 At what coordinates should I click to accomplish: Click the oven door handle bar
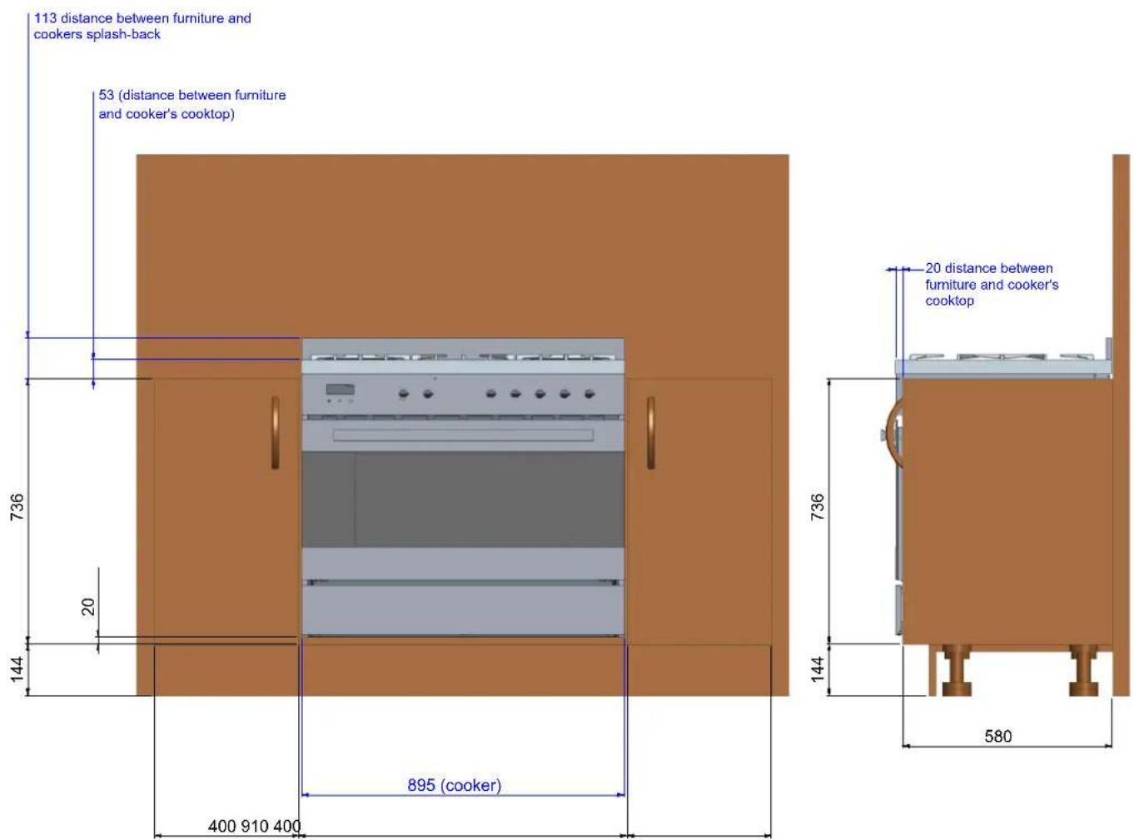click(463, 435)
